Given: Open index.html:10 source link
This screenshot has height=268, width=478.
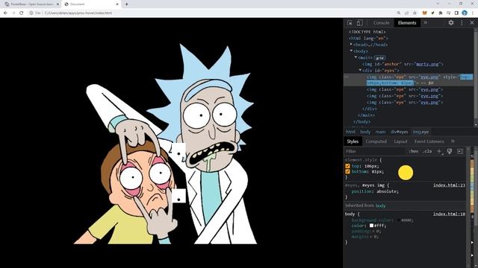Looking at the screenshot, I should click(x=449, y=214).
